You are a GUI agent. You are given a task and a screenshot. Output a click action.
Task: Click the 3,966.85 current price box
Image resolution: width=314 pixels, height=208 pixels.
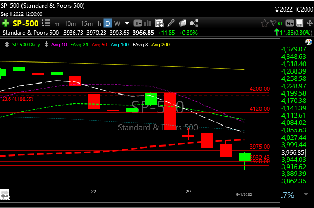click(x=293, y=153)
